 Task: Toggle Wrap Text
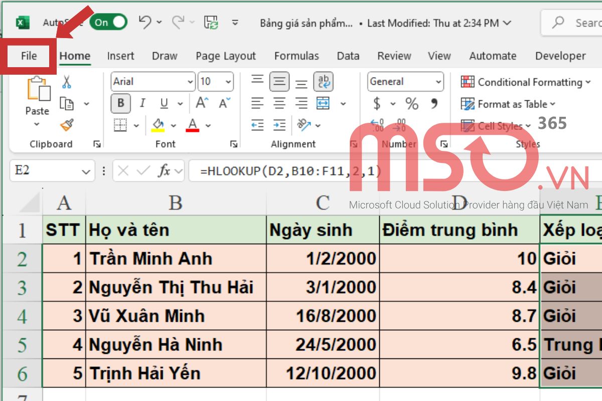pos(324,82)
